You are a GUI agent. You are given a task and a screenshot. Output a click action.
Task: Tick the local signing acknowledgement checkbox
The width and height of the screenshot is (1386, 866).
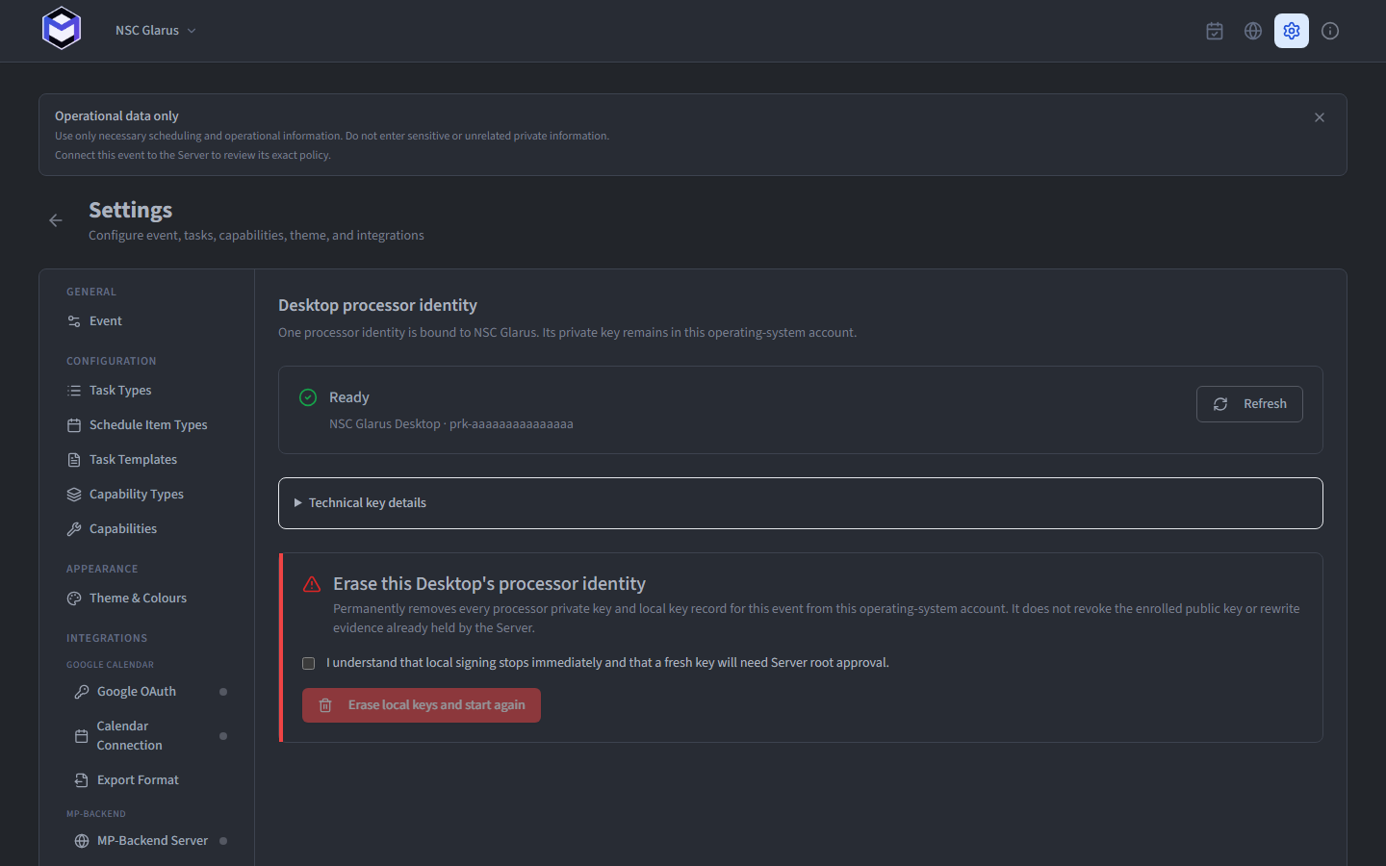coord(309,663)
